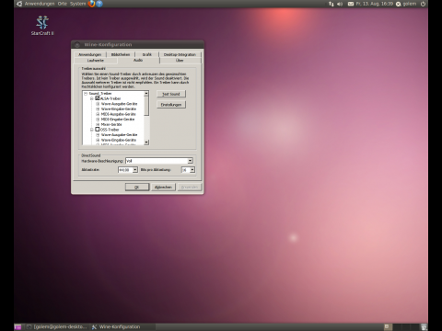Open the StarCraft II desktop icon
The width and height of the screenshot is (442, 331).
(42, 25)
